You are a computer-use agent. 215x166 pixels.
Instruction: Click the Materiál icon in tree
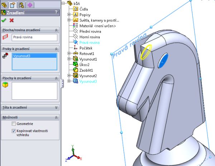[76, 26]
